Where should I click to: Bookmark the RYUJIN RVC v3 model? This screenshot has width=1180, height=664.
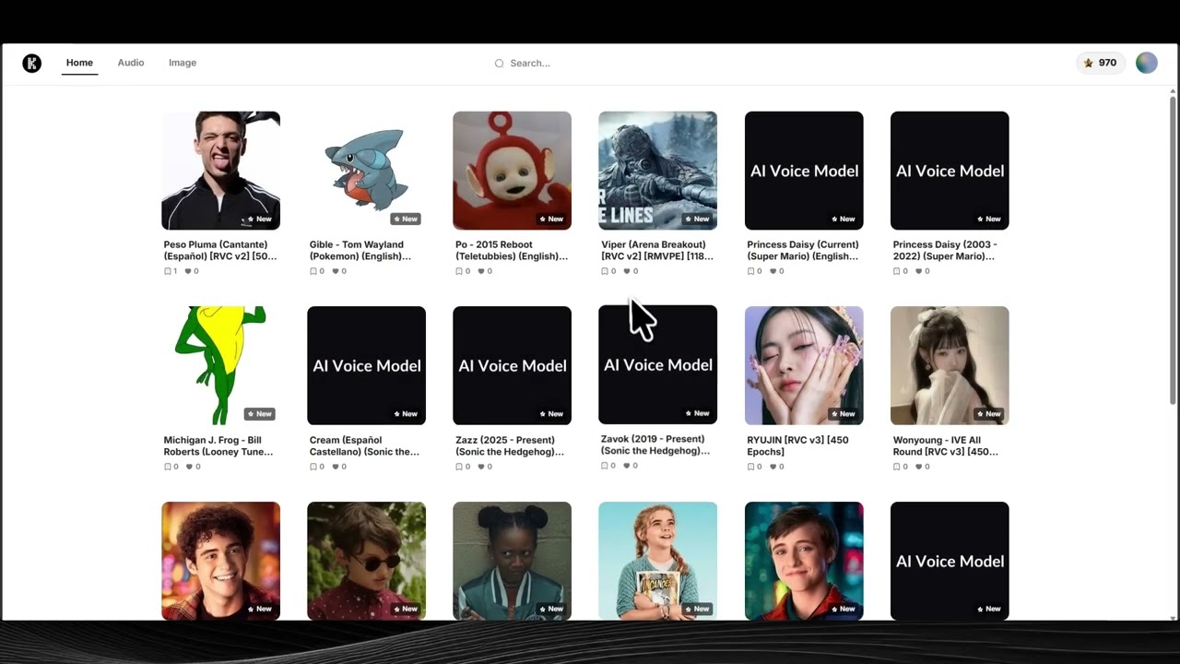point(751,467)
